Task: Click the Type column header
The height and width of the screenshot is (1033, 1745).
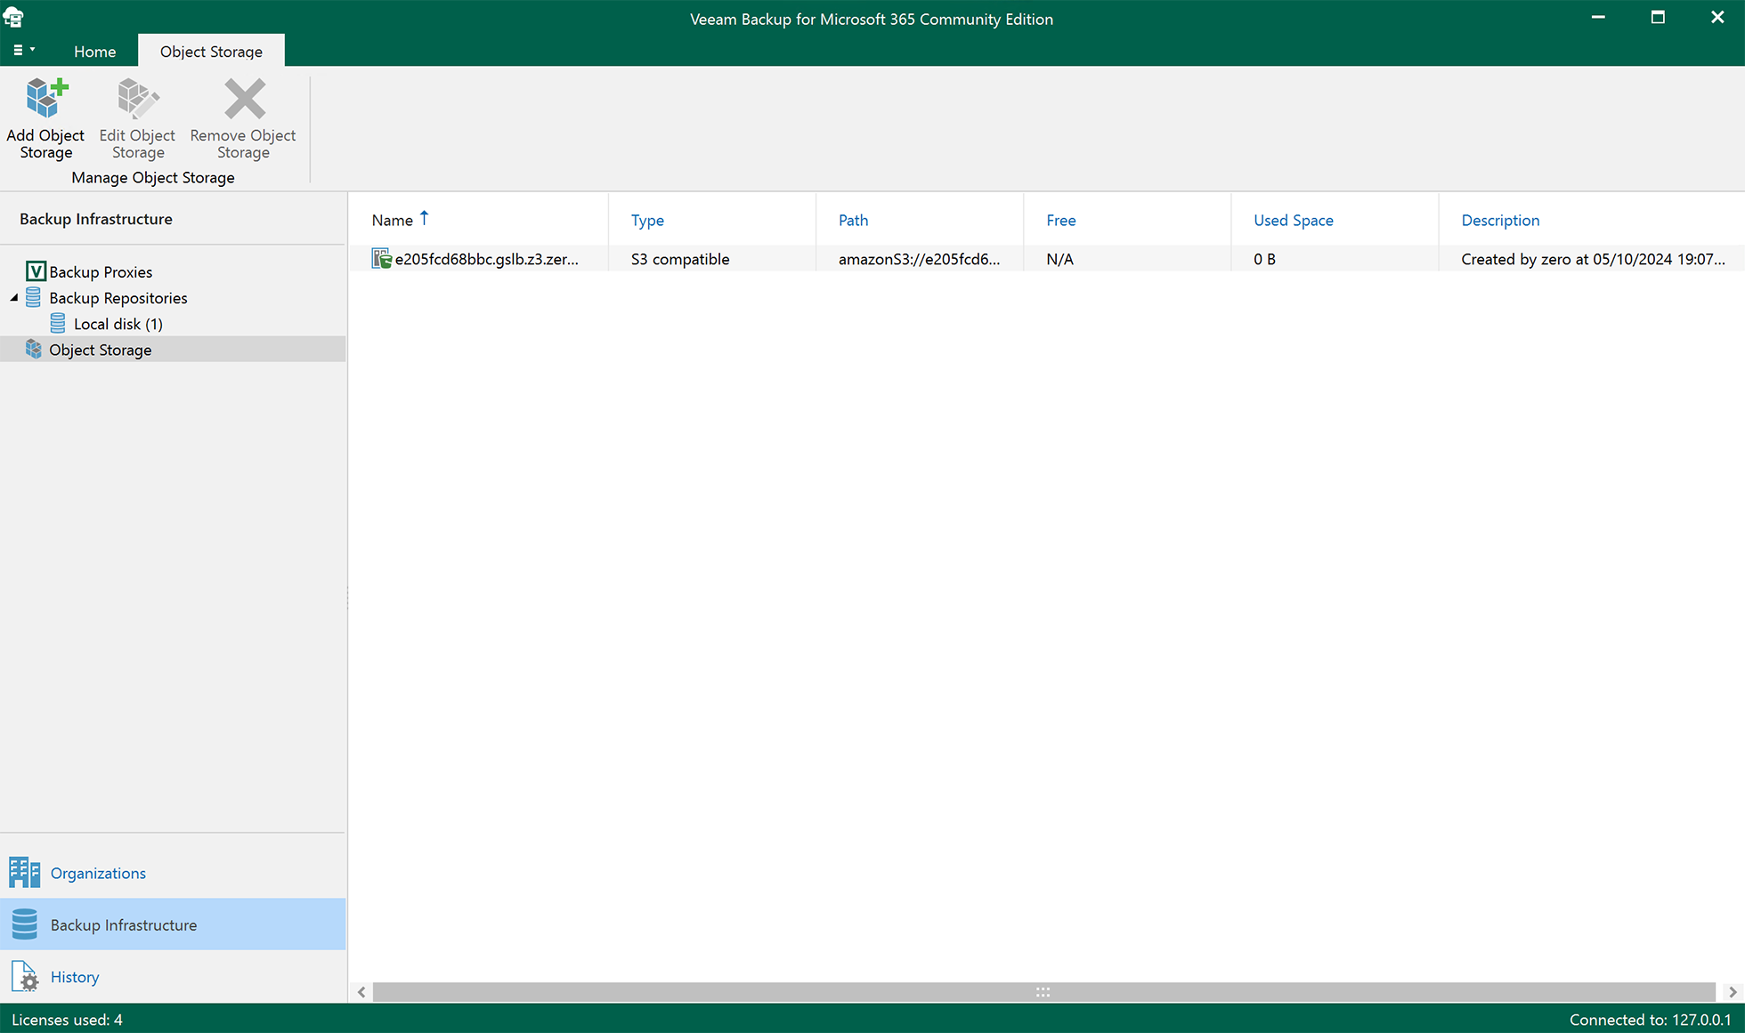Action: (647, 220)
